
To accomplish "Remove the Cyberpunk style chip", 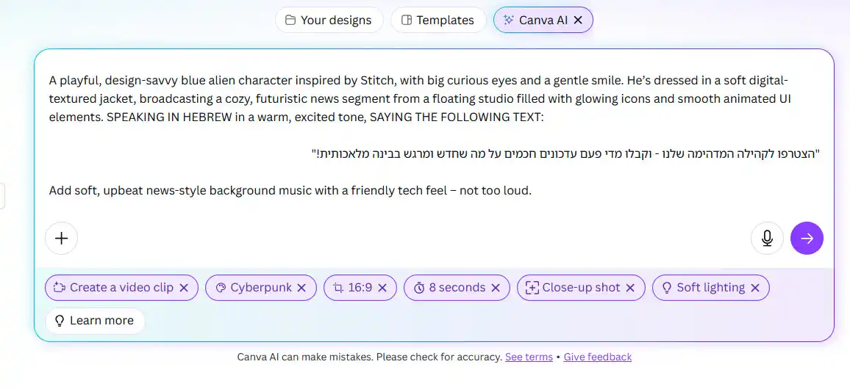I will pos(302,288).
